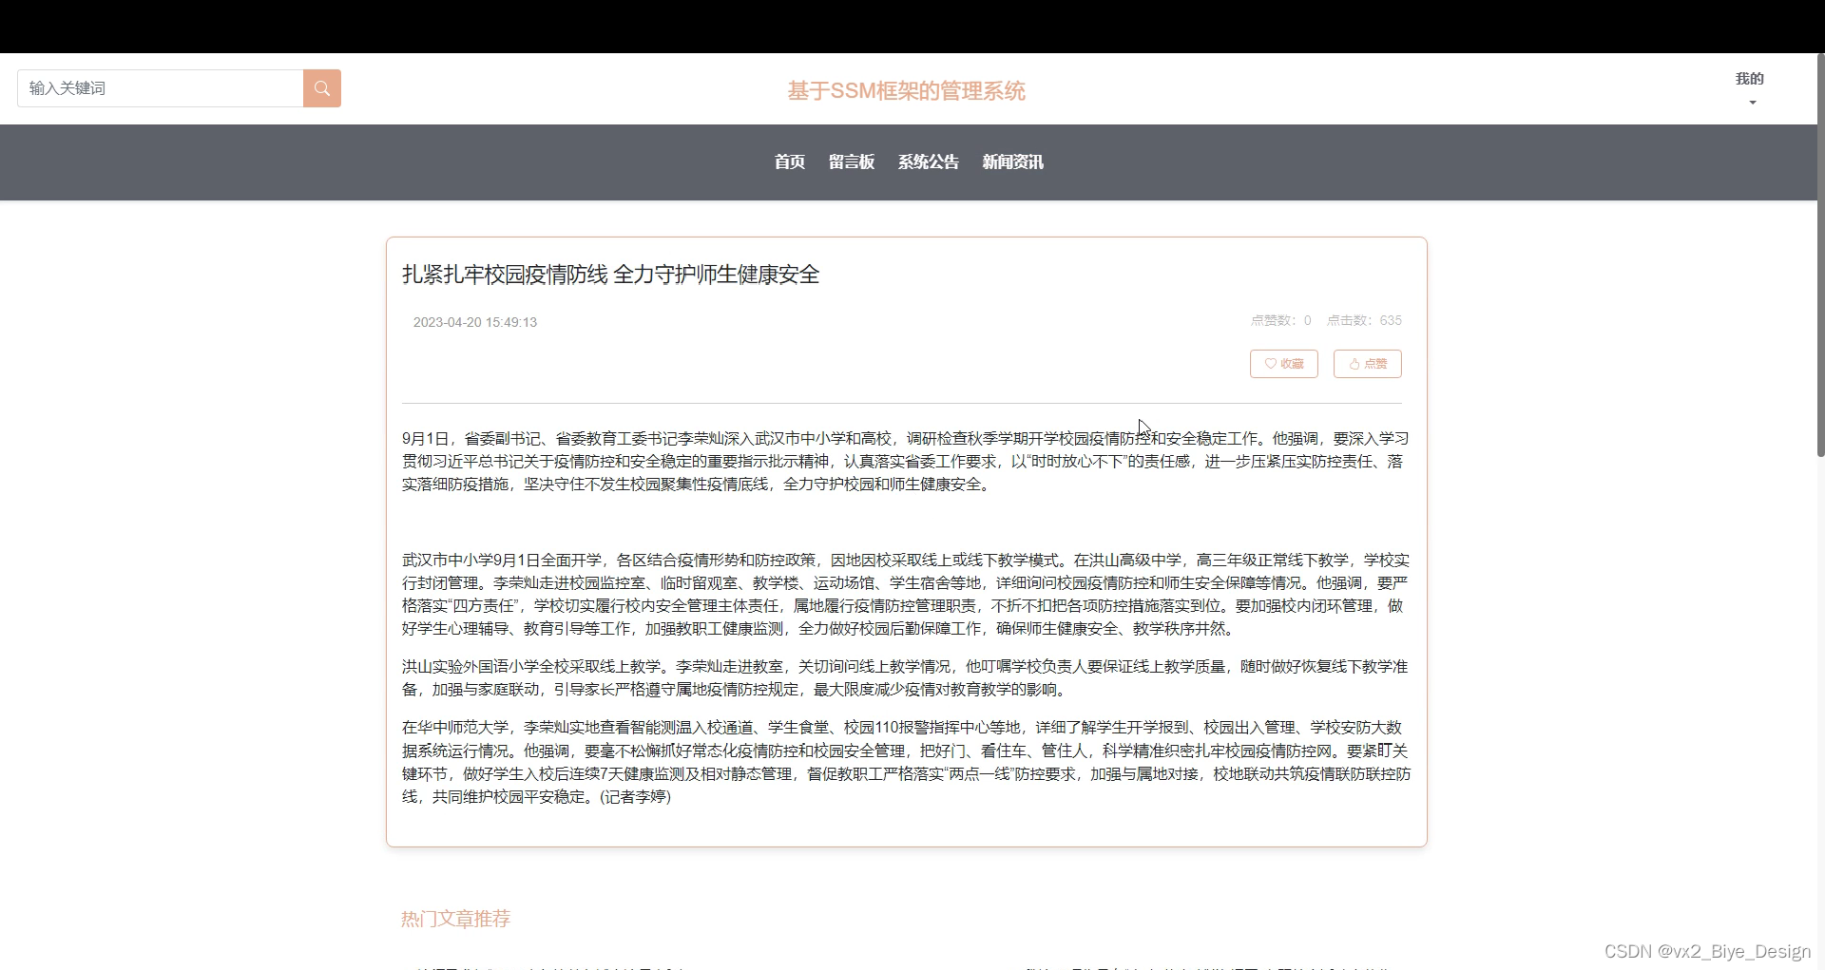The image size is (1825, 970).
Task: Click the article timestamp 2023-04-20 15:49:13
Action: tap(475, 322)
